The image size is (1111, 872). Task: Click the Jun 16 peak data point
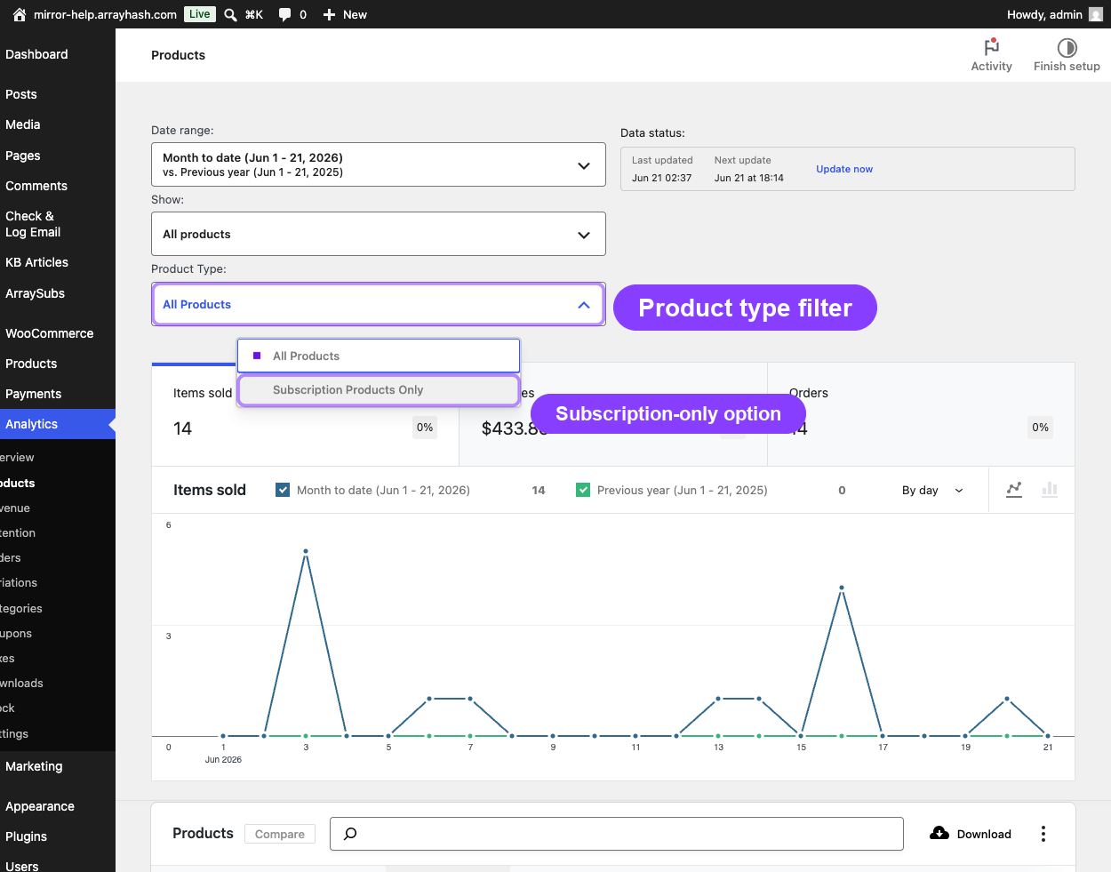point(842,588)
